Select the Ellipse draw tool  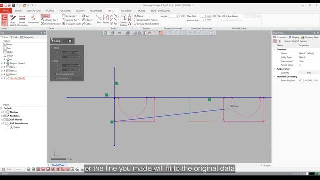tap(87, 20)
